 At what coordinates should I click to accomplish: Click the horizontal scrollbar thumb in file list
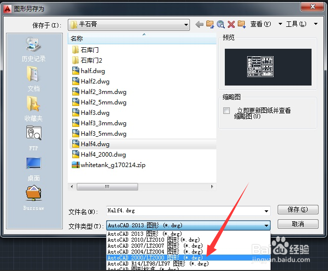[x=107, y=186]
